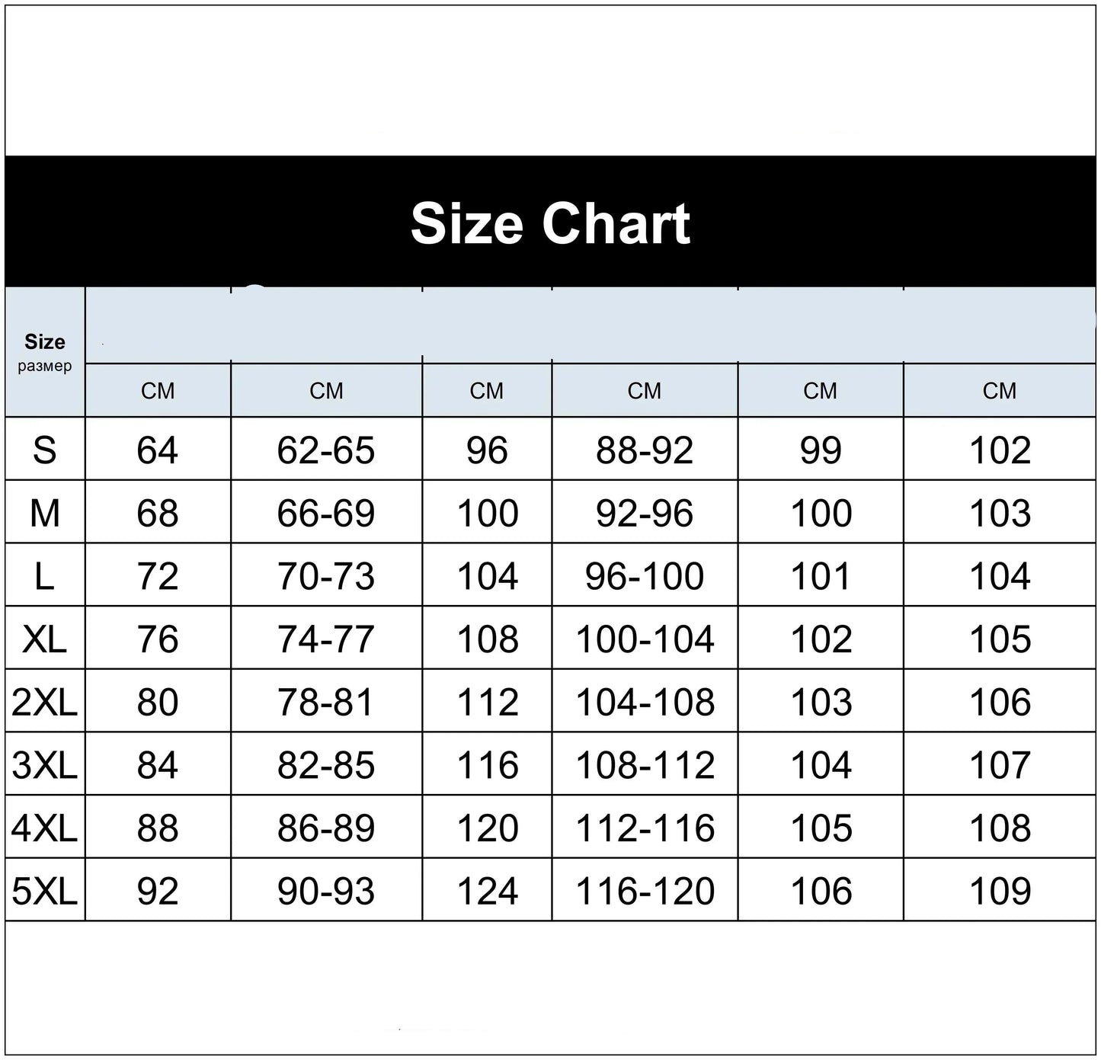Click the cell showing 99
The height and width of the screenshot is (1060, 1101).
pos(821,450)
